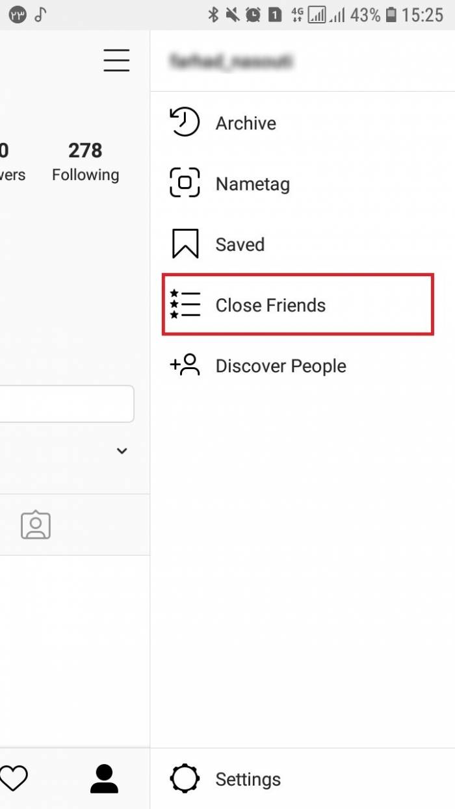Switch to the tagged photos tab
455x809 pixels.
tap(36, 525)
